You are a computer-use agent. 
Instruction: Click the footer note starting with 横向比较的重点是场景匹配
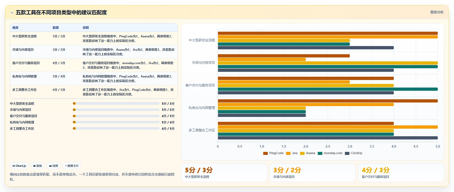92,177
